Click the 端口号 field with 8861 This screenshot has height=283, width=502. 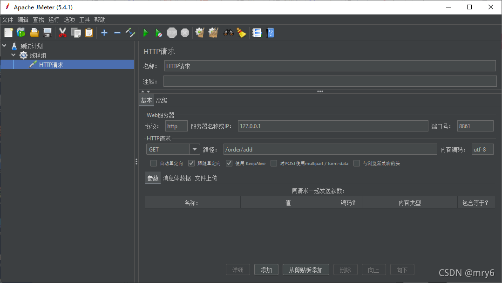tap(475, 126)
